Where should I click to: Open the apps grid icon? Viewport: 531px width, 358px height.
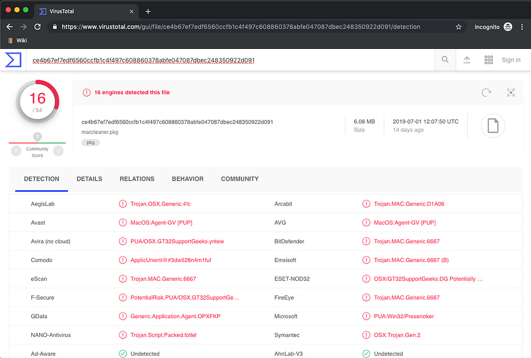point(489,60)
